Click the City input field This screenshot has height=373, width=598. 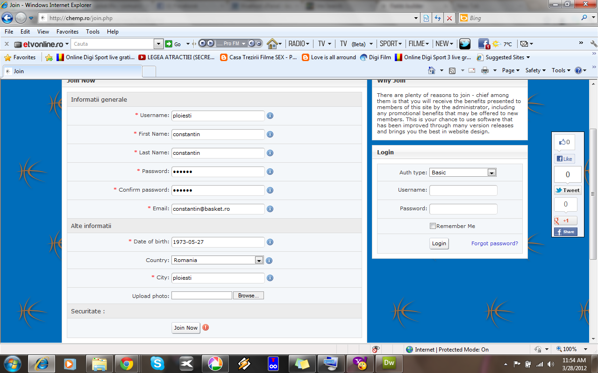click(x=218, y=278)
